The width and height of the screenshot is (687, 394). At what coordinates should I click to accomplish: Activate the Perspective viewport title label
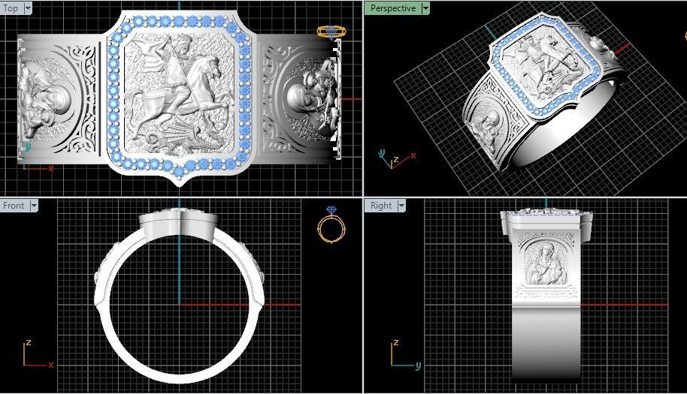click(x=393, y=8)
